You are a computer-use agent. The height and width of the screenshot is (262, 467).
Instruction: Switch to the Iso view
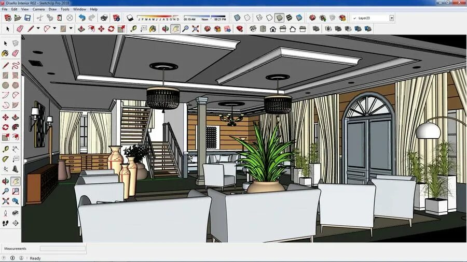point(253,29)
